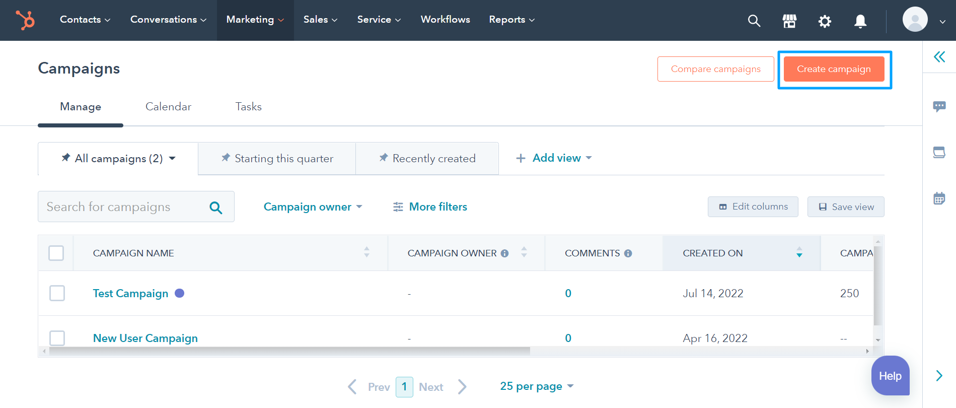Screen dimensions: 956x408
Task: Click the Apr 16, 2022 created date
Action: click(x=715, y=338)
